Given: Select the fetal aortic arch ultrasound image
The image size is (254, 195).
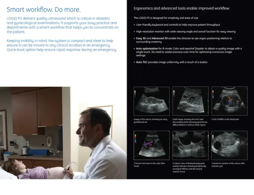Looking at the screenshot, I should tap(190, 101).
